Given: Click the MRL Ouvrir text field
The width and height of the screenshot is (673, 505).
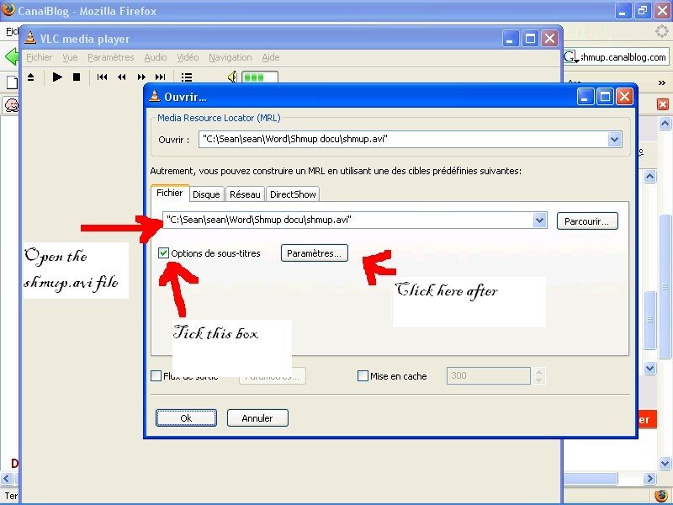Looking at the screenshot, I should pyautogui.click(x=404, y=139).
